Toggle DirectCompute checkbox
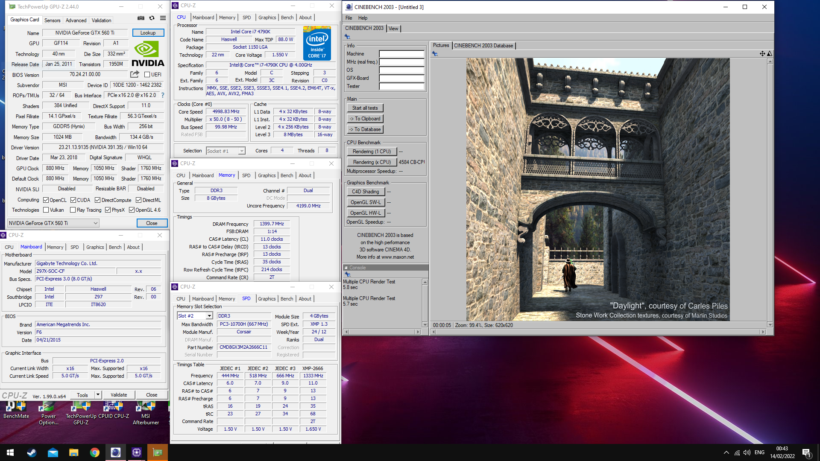The width and height of the screenshot is (820, 461). point(97,200)
